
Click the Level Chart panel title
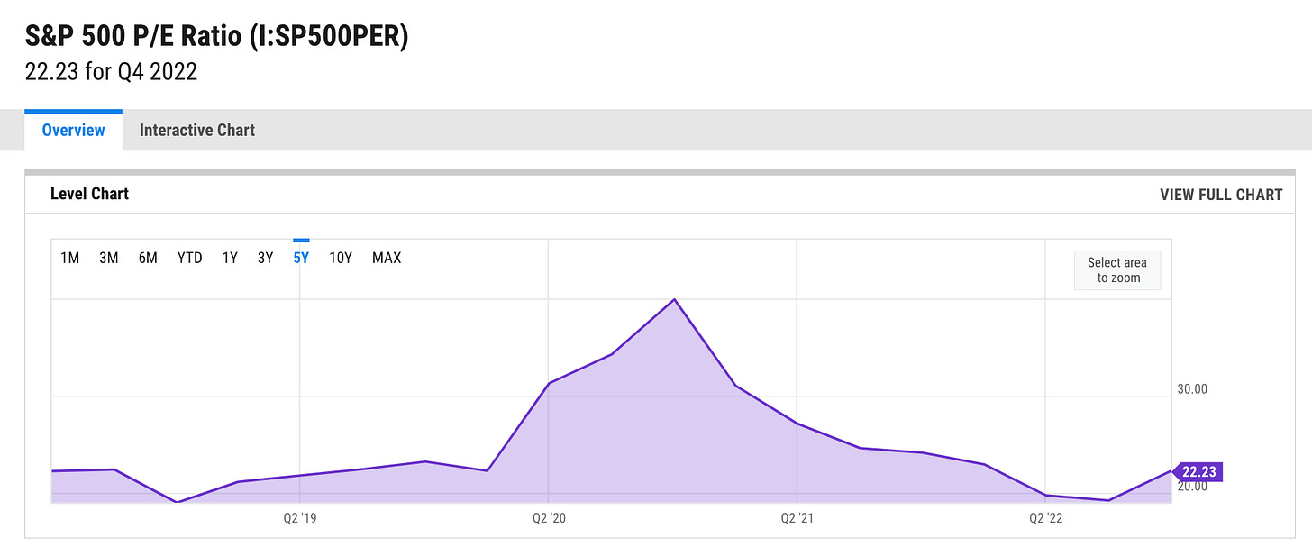pos(89,194)
